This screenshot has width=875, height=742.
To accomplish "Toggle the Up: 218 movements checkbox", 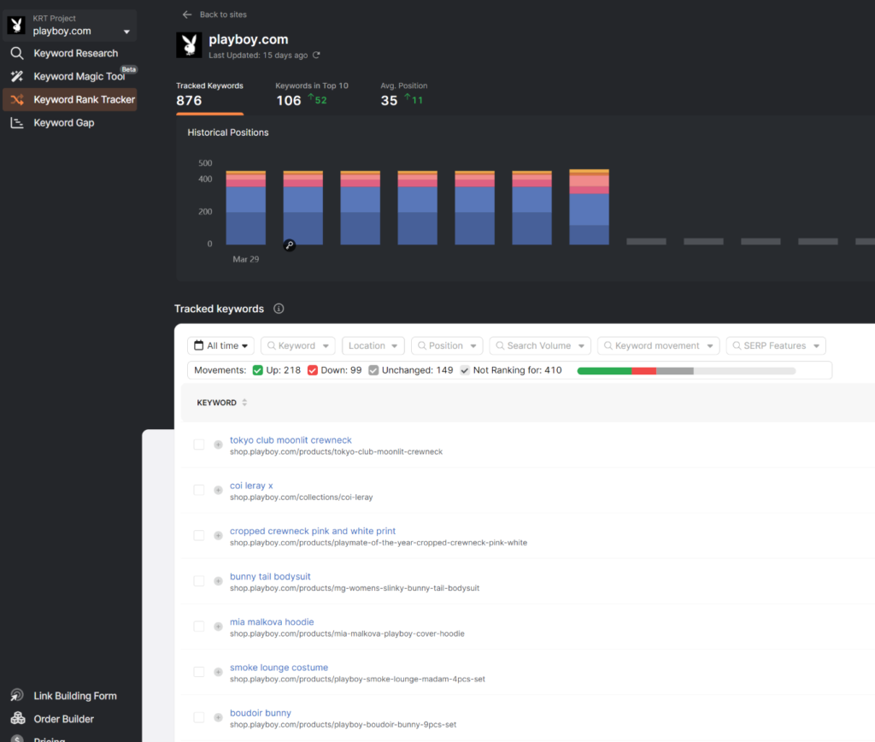I will tap(257, 370).
